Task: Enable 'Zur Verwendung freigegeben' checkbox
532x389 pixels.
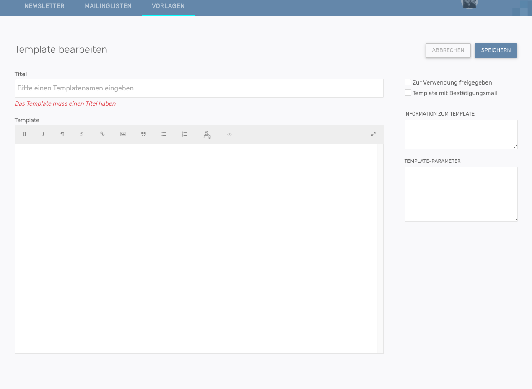Action: 408,82
